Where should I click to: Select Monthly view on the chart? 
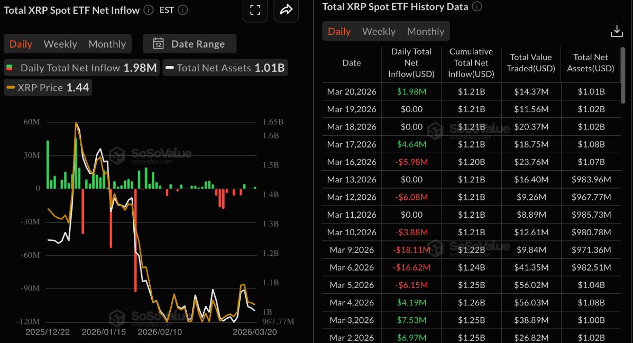107,43
